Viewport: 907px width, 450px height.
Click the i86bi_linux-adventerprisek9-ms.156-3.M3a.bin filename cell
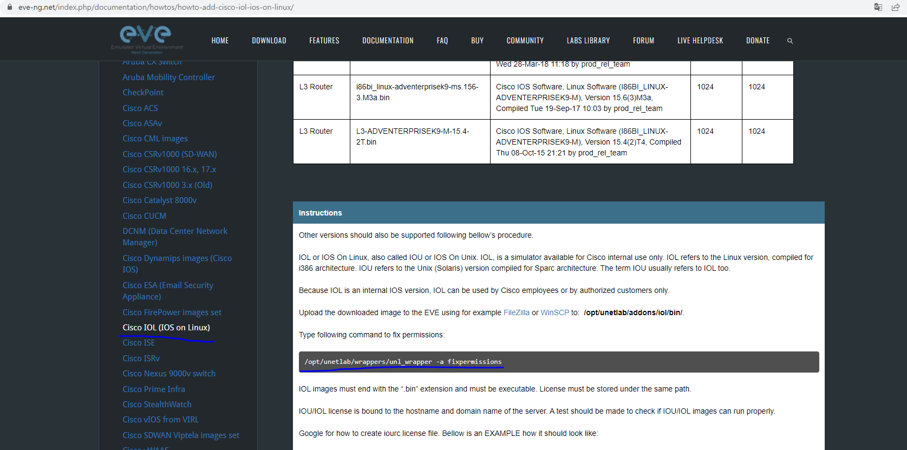[x=420, y=97]
